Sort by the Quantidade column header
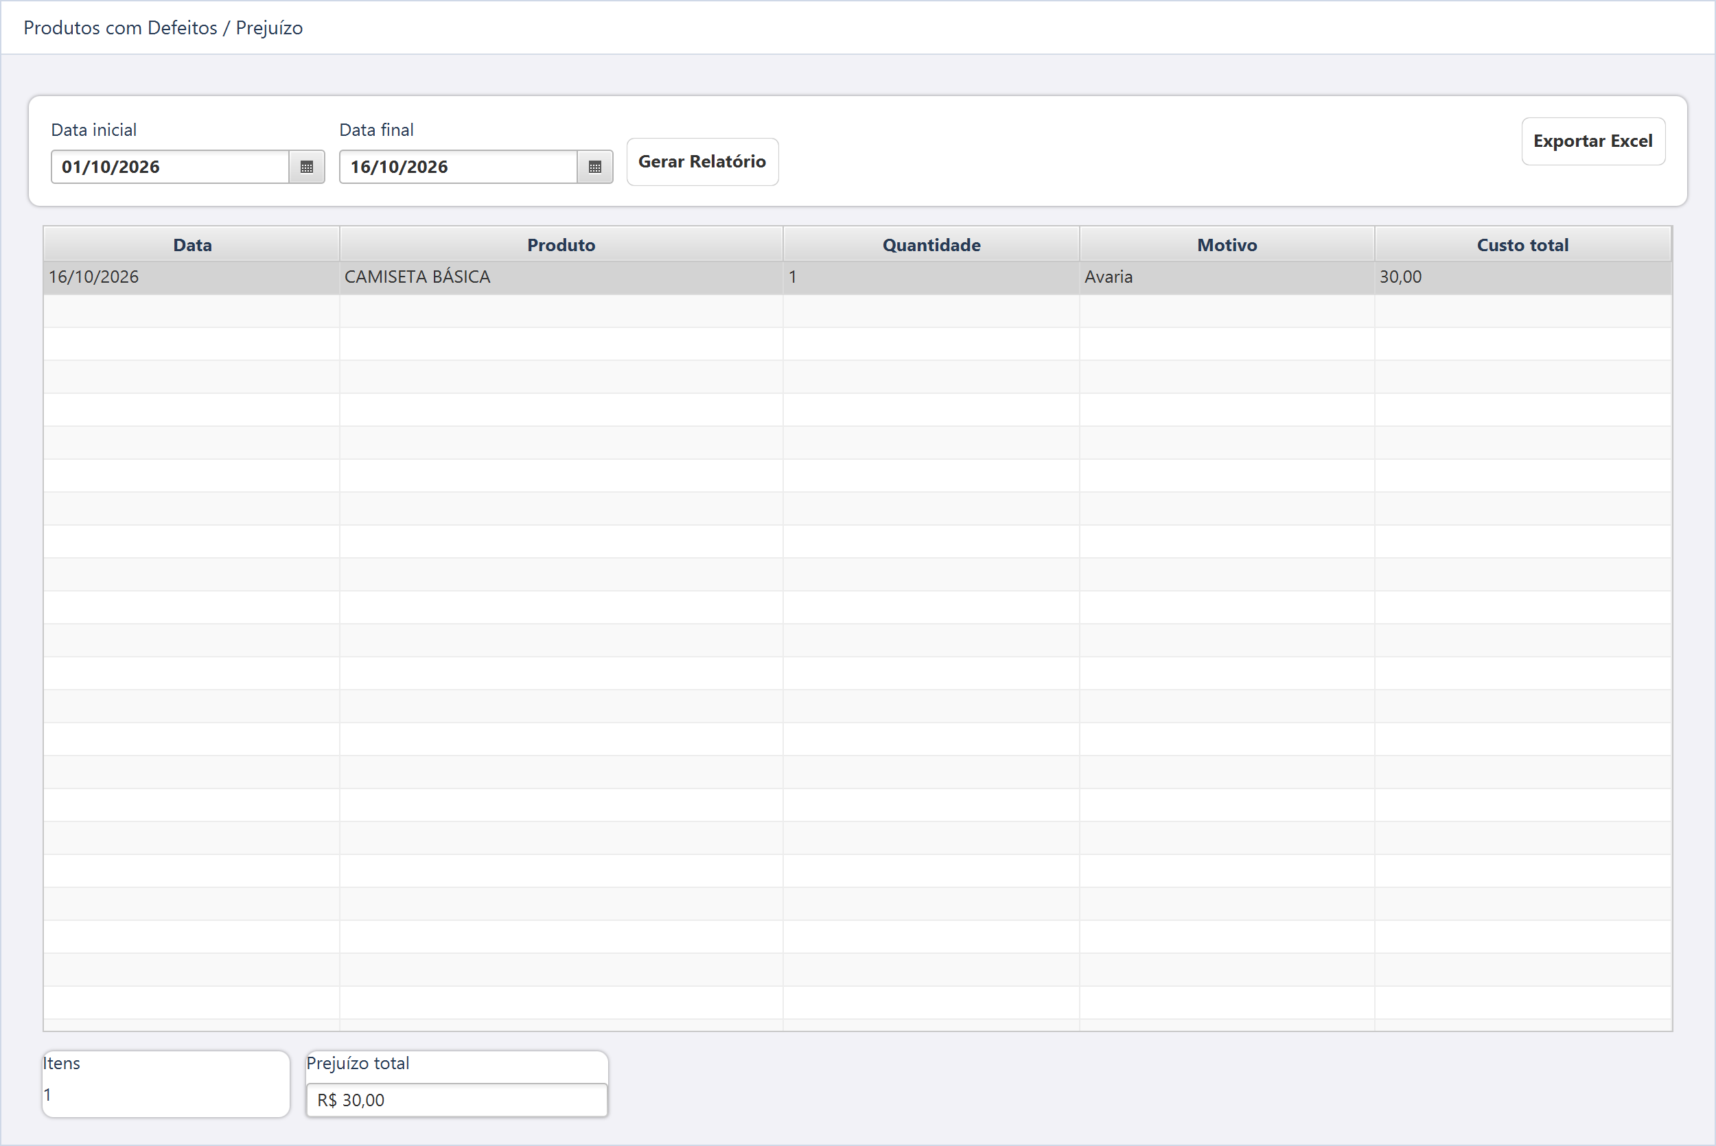 [x=931, y=244]
